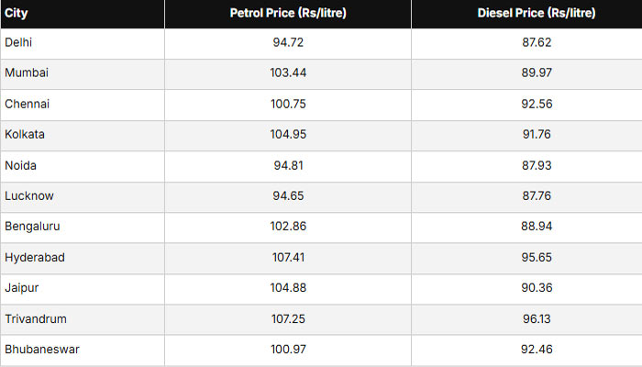642x367 pixels.
Task: Click Lucknow petrol price 94.65
Action: tap(288, 196)
